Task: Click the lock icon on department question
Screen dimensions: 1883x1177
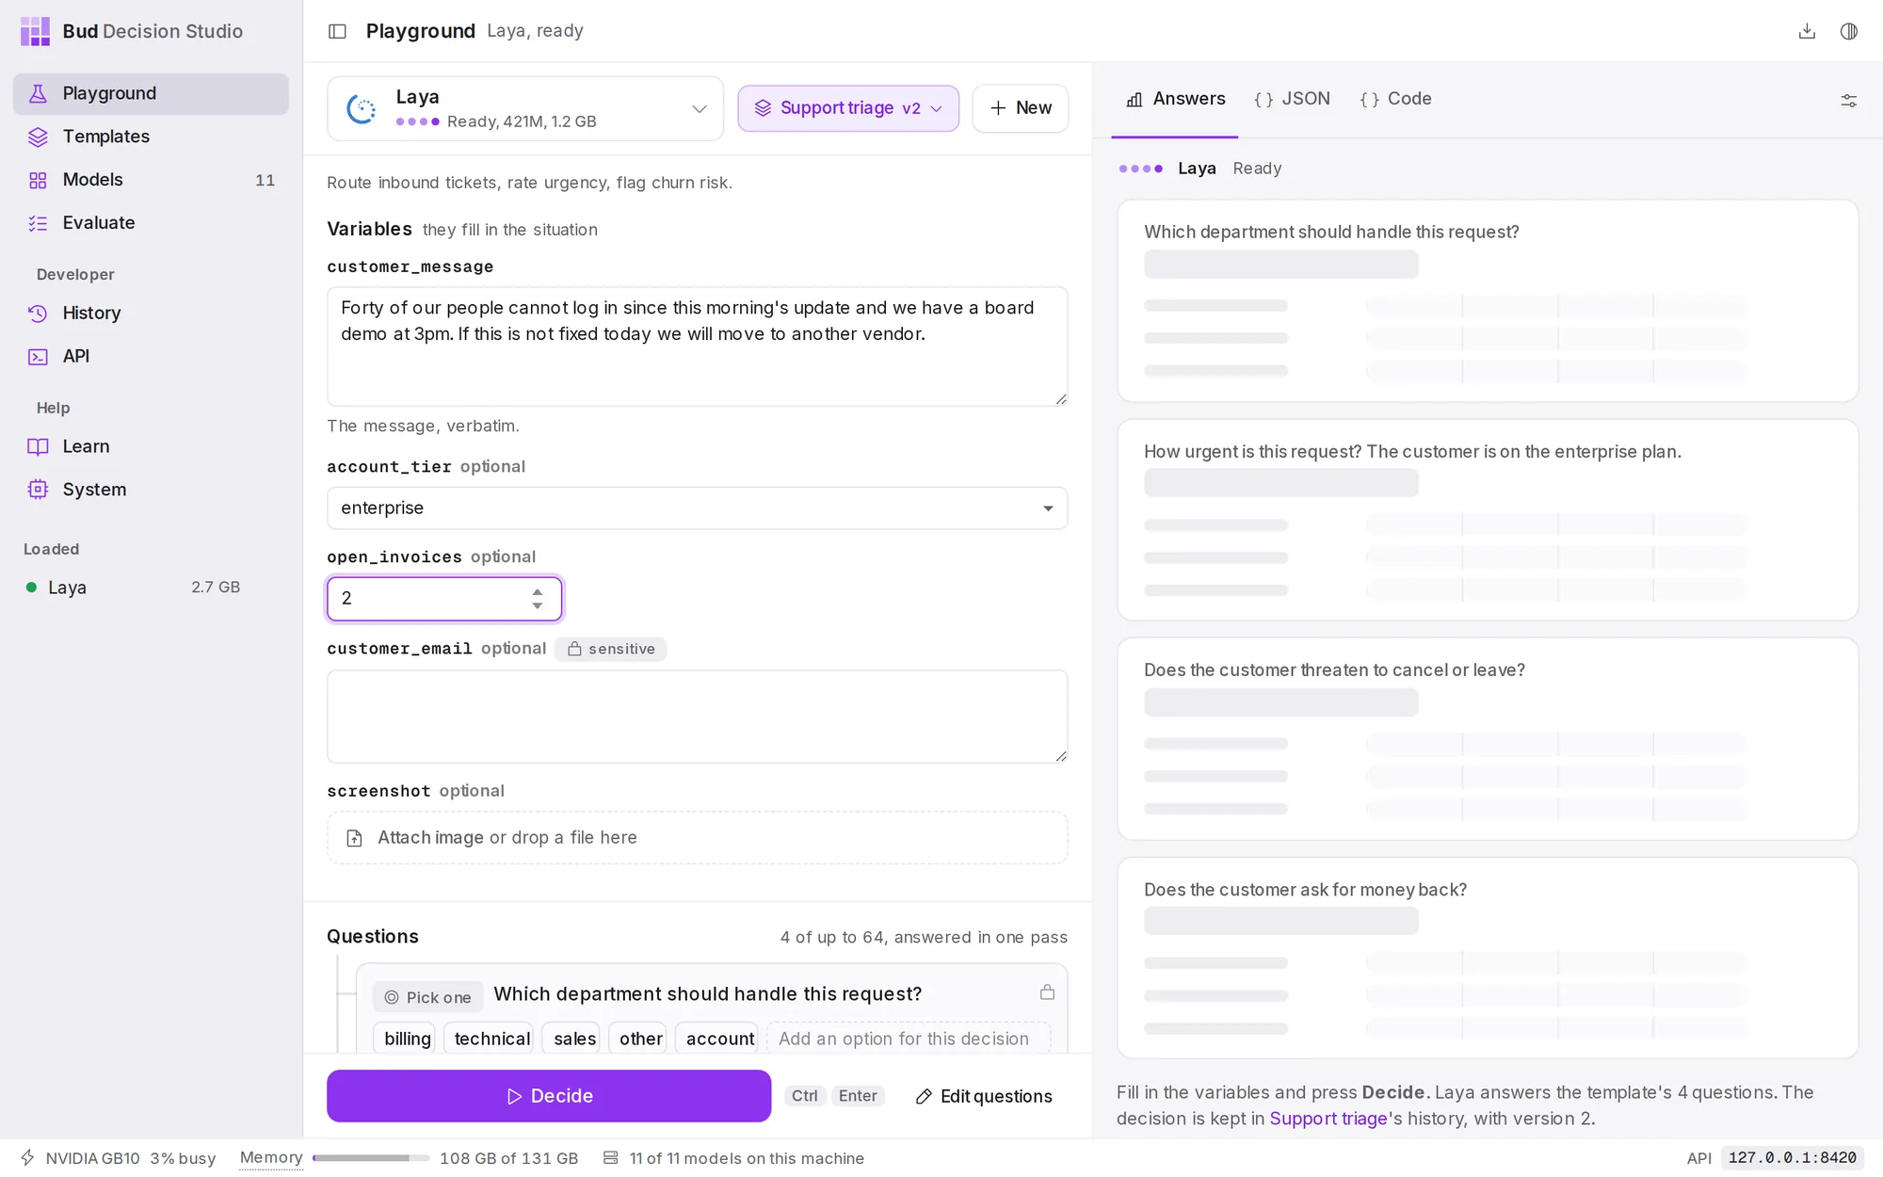Action: point(1047,992)
